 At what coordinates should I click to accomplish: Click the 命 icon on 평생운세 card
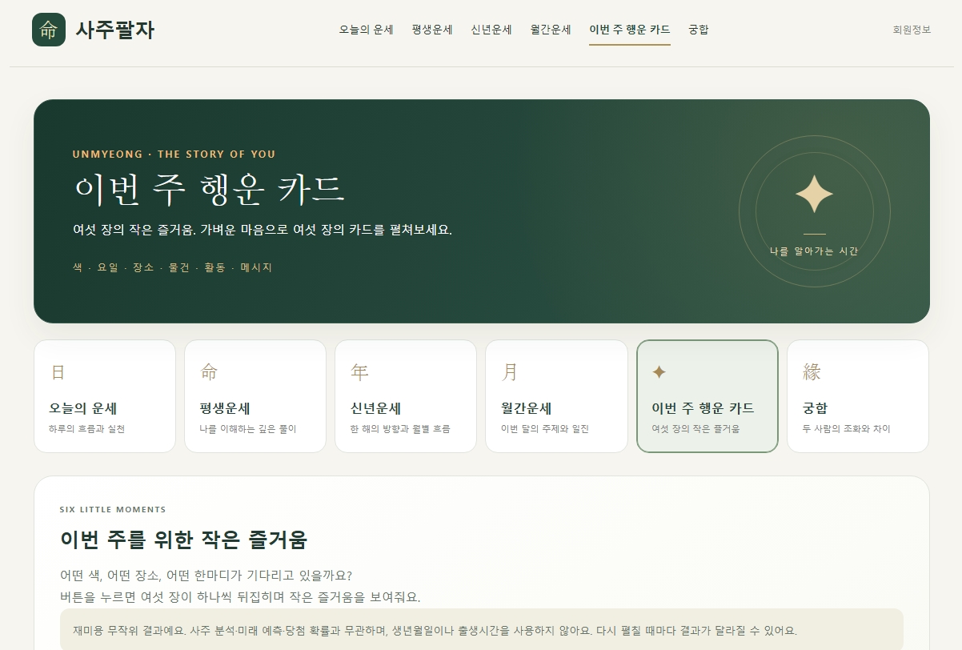[x=209, y=372]
